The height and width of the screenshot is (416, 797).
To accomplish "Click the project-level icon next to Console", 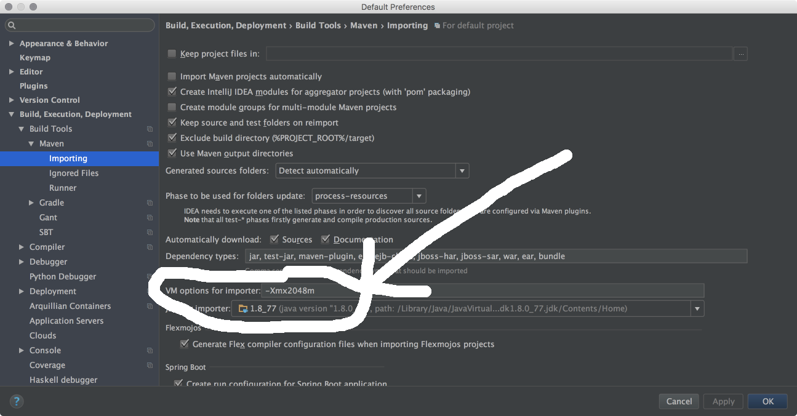I will [x=150, y=351].
